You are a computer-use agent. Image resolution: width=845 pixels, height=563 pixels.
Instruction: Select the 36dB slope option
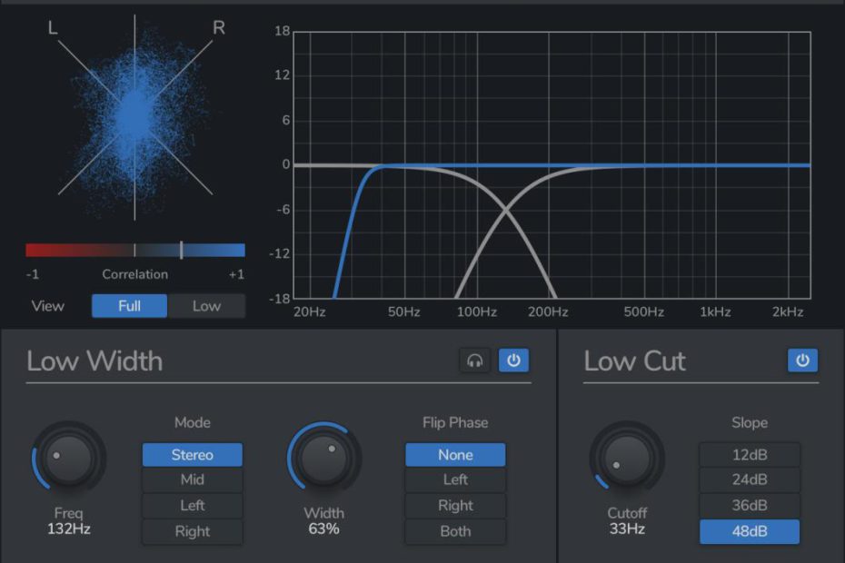tap(749, 506)
